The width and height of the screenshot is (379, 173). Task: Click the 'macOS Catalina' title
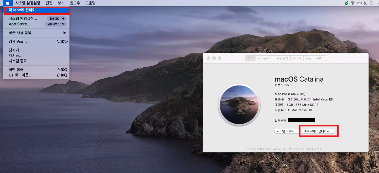pyautogui.click(x=299, y=79)
